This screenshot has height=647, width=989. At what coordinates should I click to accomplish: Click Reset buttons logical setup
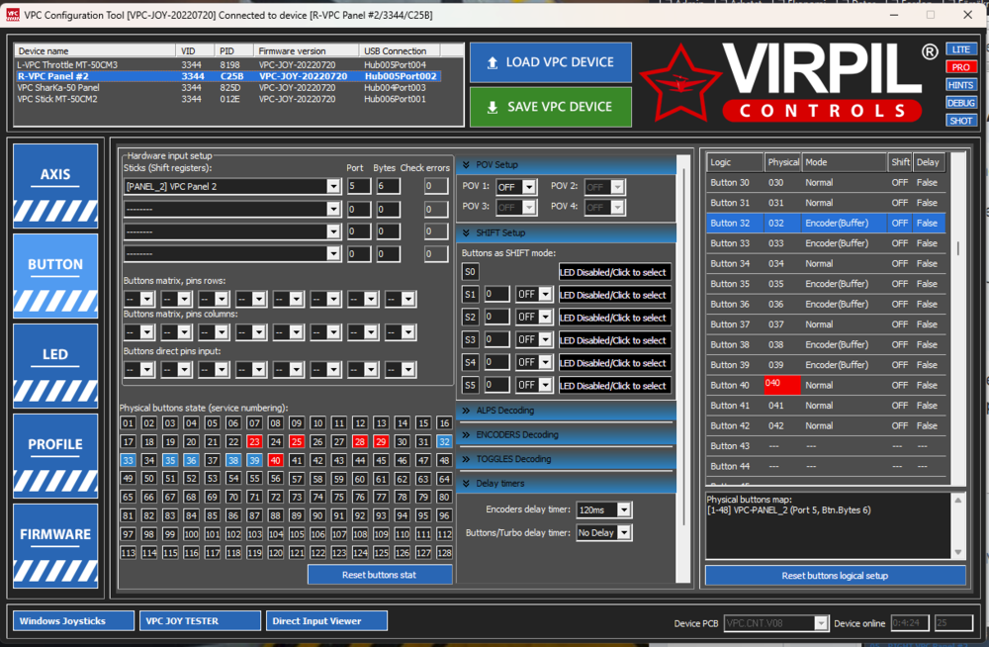click(835, 575)
